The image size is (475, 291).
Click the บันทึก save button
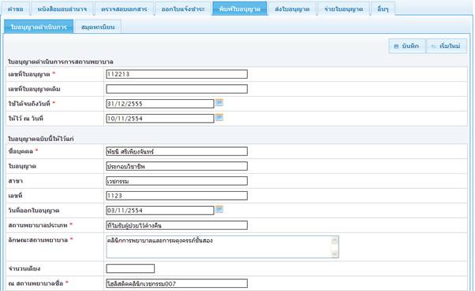407,46
